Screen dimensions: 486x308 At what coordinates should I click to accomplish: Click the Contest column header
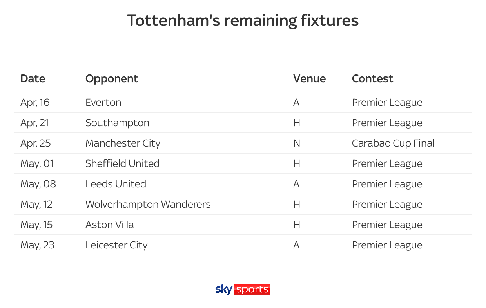click(x=372, y=79)
